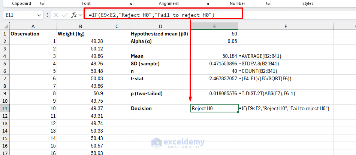The width and height of the screenshot is (356, 155).
Task: Select the p-value 0.018085576
Action: click(x=215, y=93)
